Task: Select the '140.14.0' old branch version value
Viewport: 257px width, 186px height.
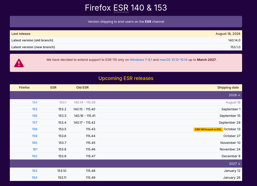Action: coord(234,40)
